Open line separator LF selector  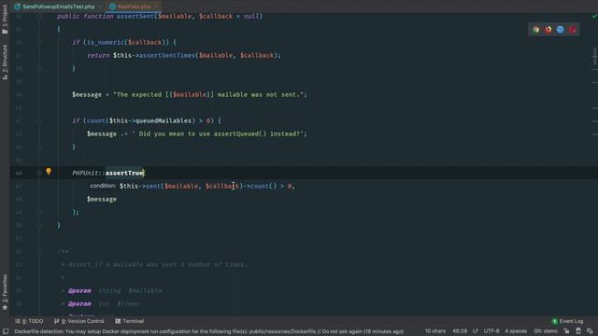pos(476,331)
